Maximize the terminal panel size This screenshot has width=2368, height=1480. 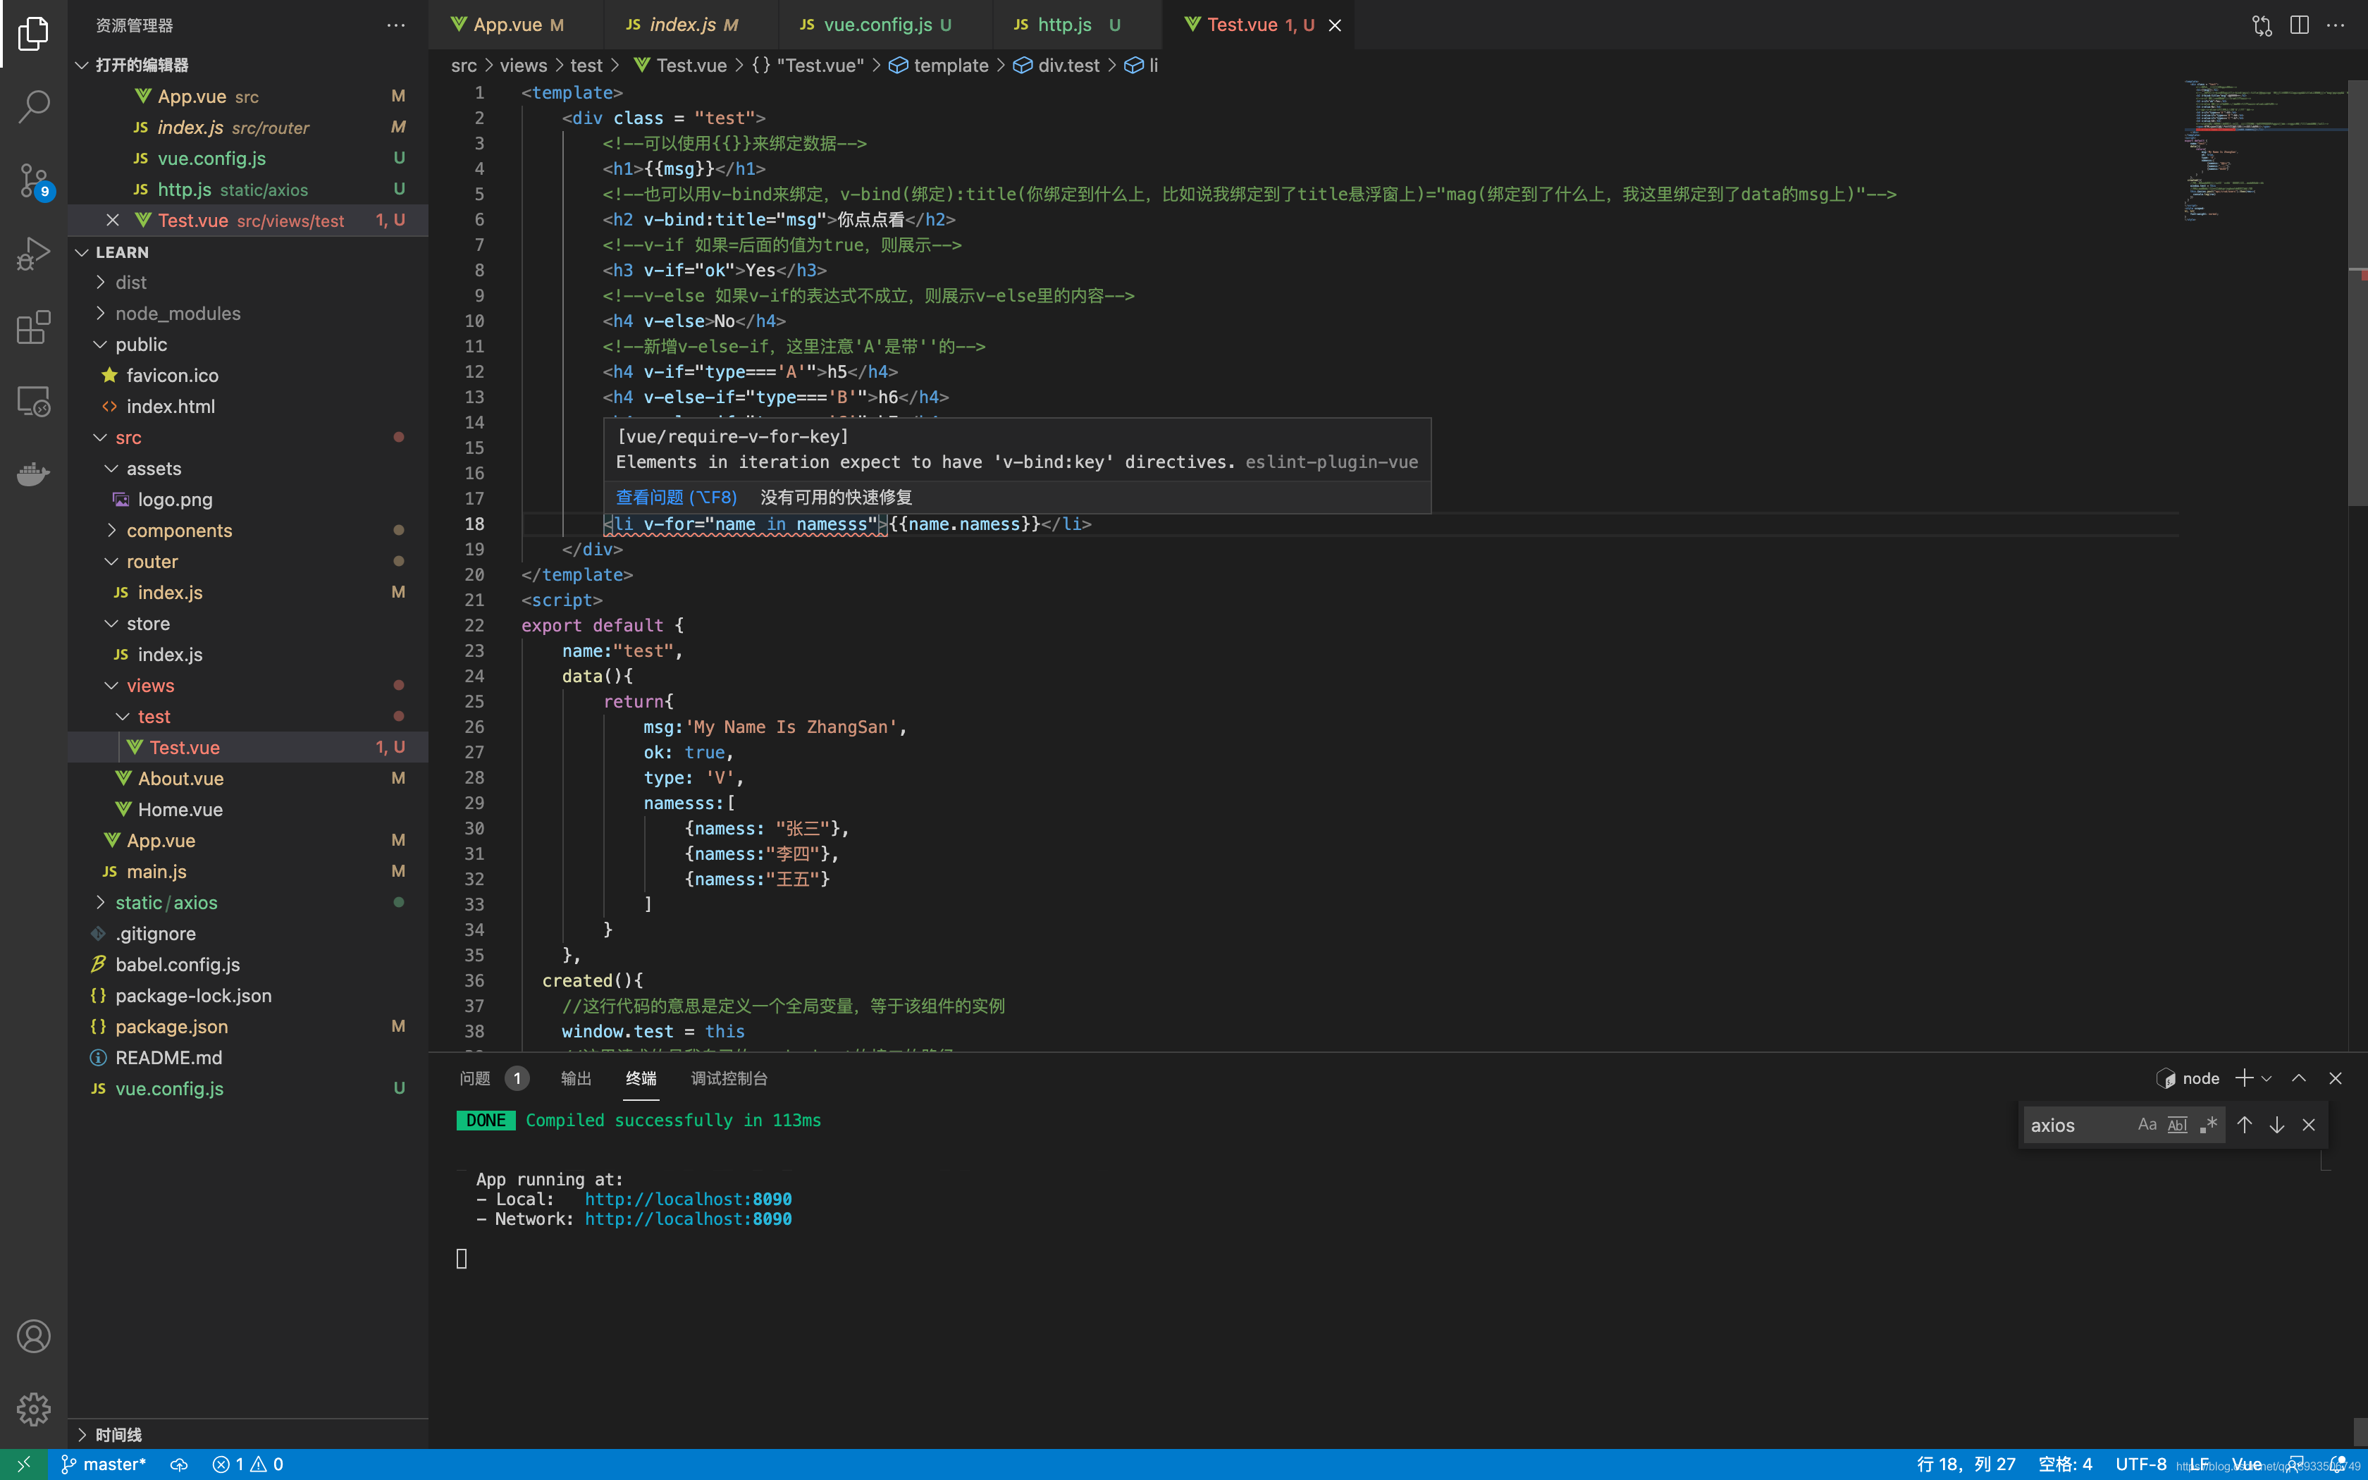[x=2298, y=1078]
